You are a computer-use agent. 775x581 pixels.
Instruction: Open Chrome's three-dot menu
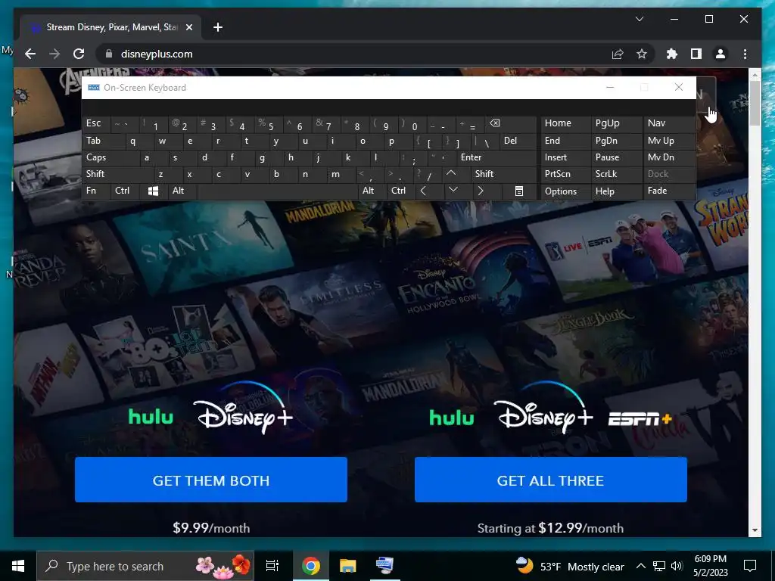click(745, 54)
